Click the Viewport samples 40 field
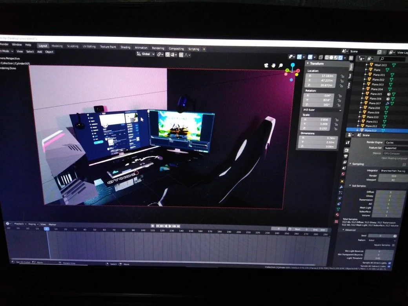Image resolution: width=408 pixels, height=306 pixels. (x=392, y=180)
